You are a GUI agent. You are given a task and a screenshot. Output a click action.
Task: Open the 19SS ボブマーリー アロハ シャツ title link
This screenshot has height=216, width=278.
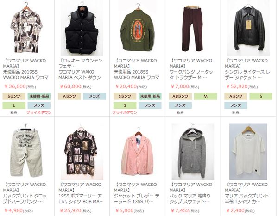(81, 198)
